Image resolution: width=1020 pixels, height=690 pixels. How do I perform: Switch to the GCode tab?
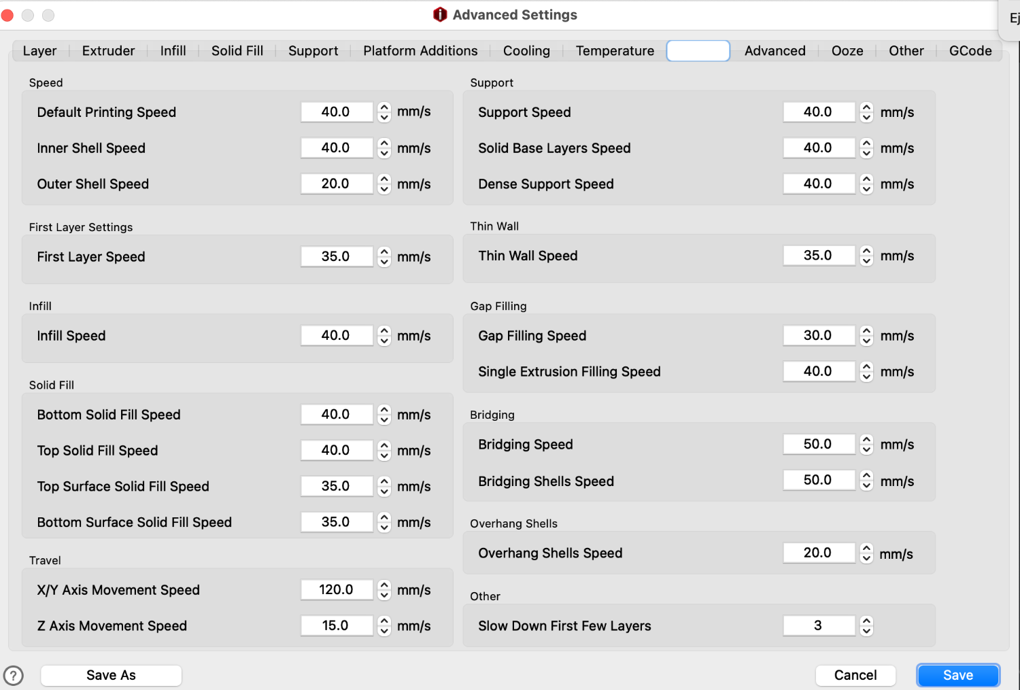(x=970, y=51)
